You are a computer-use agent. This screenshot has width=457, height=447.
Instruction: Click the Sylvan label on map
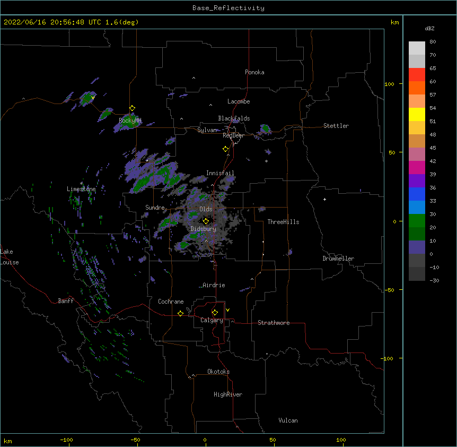207,130
